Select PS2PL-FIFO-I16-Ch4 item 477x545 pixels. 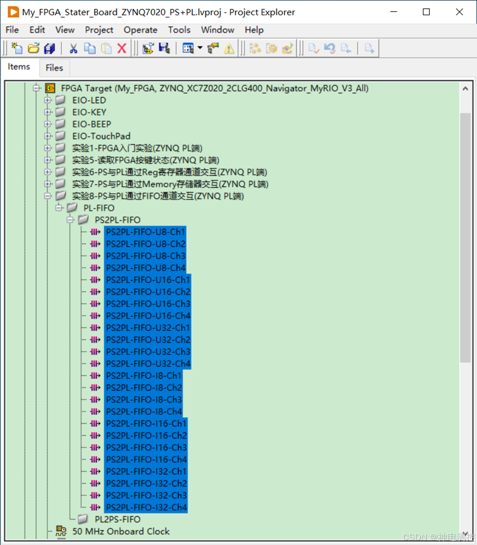146,459
